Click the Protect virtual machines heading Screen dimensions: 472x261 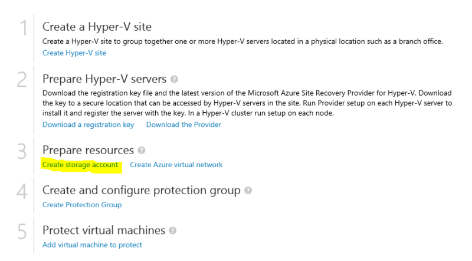click(x=104, y=230)
